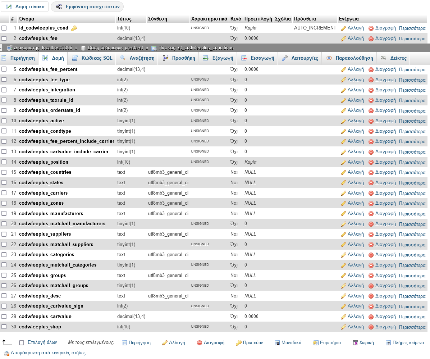
Task: Open the 'Εισαγωγή' tab
Action: click(x=257, y=58)
